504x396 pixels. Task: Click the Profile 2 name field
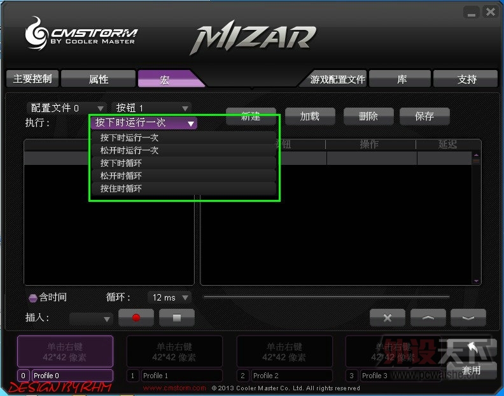(291, 376)
